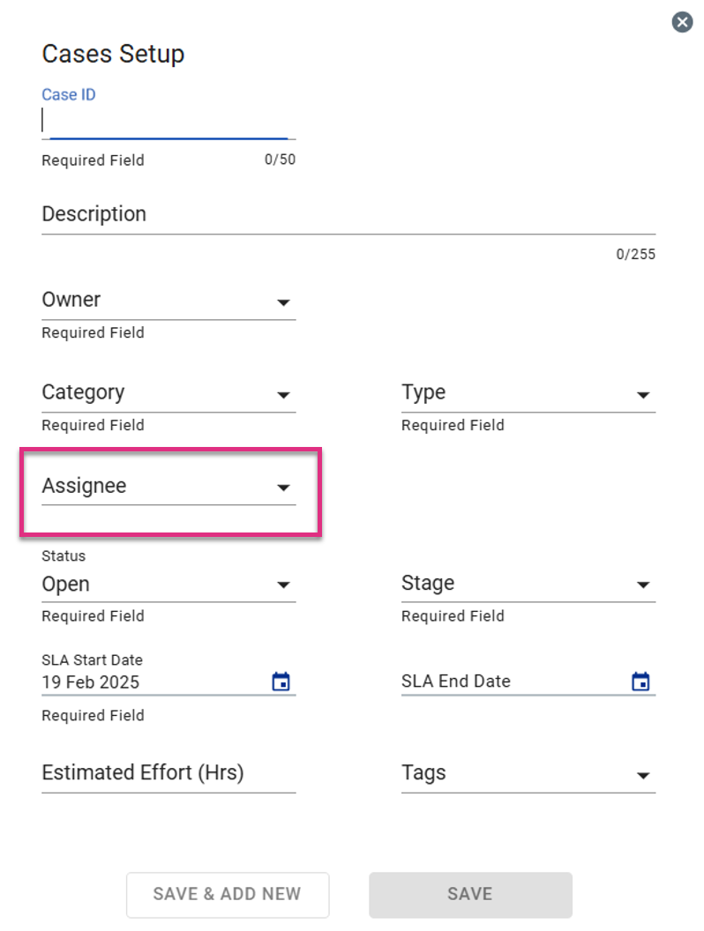Click the Stage field label

pyautogui.click(x=428, y=583)
